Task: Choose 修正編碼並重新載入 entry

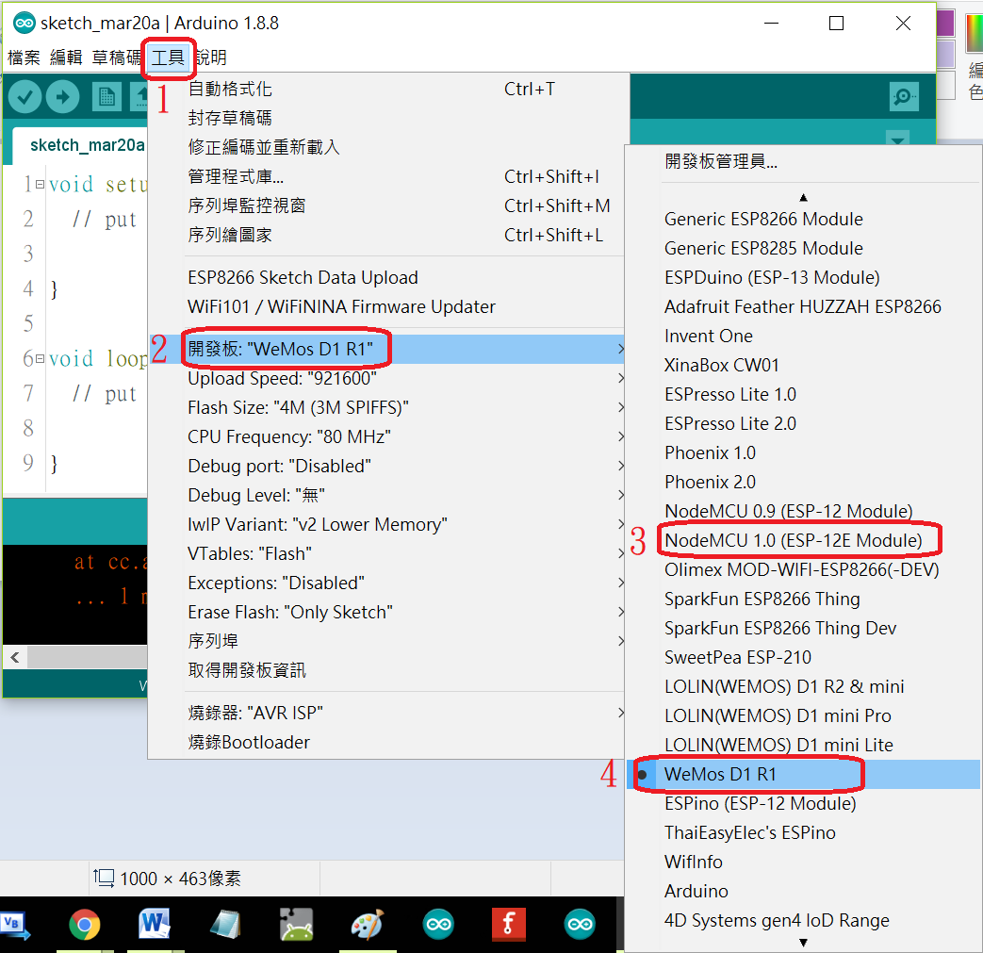Action: click(x=386, y=147)
